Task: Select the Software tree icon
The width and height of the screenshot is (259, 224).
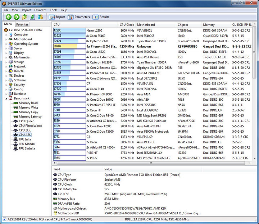Action: [11, 80]
